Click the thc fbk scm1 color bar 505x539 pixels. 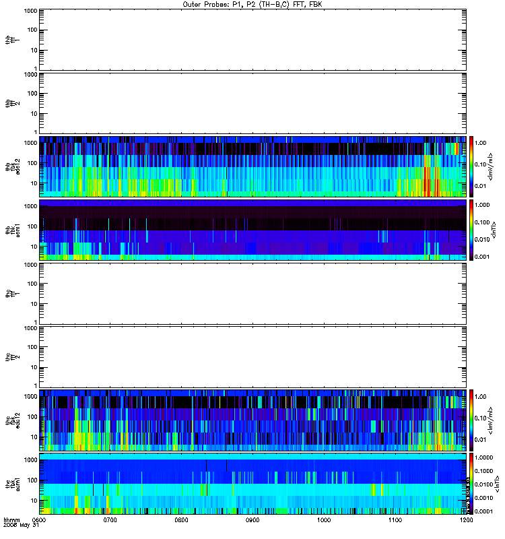pos(471,484)
